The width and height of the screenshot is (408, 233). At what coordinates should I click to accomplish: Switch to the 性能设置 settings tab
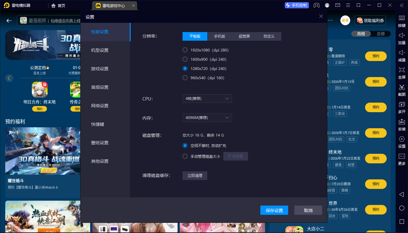105,32
